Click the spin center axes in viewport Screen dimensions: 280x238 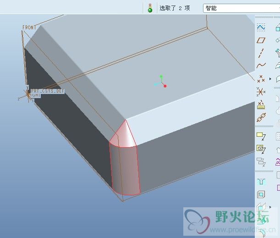(x=160, y=82)
